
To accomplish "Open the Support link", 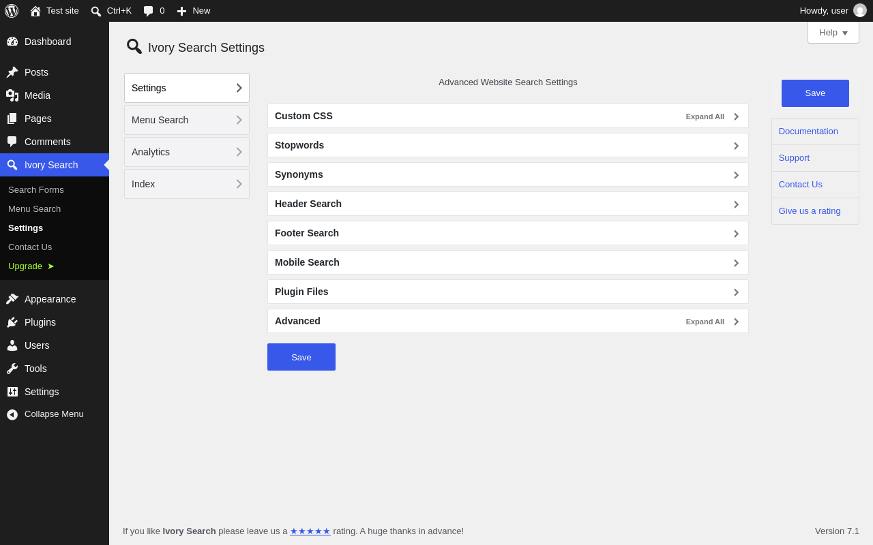I will [x=794, y=158].
